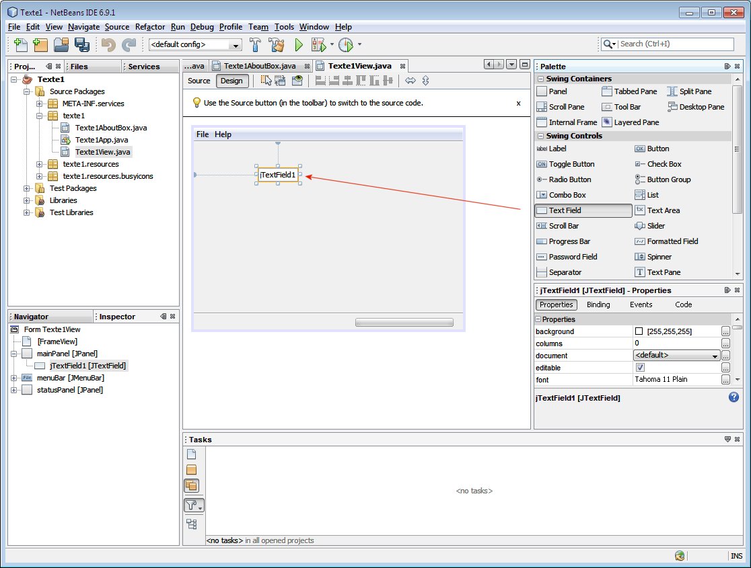Start debugging the main project

pyautogui.click(x=318, y=44)
